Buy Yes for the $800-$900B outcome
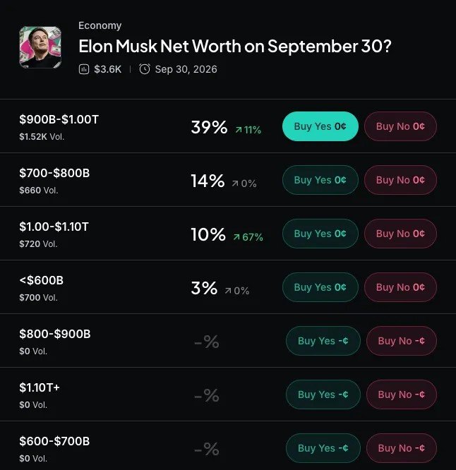 (x=323, y=341)
